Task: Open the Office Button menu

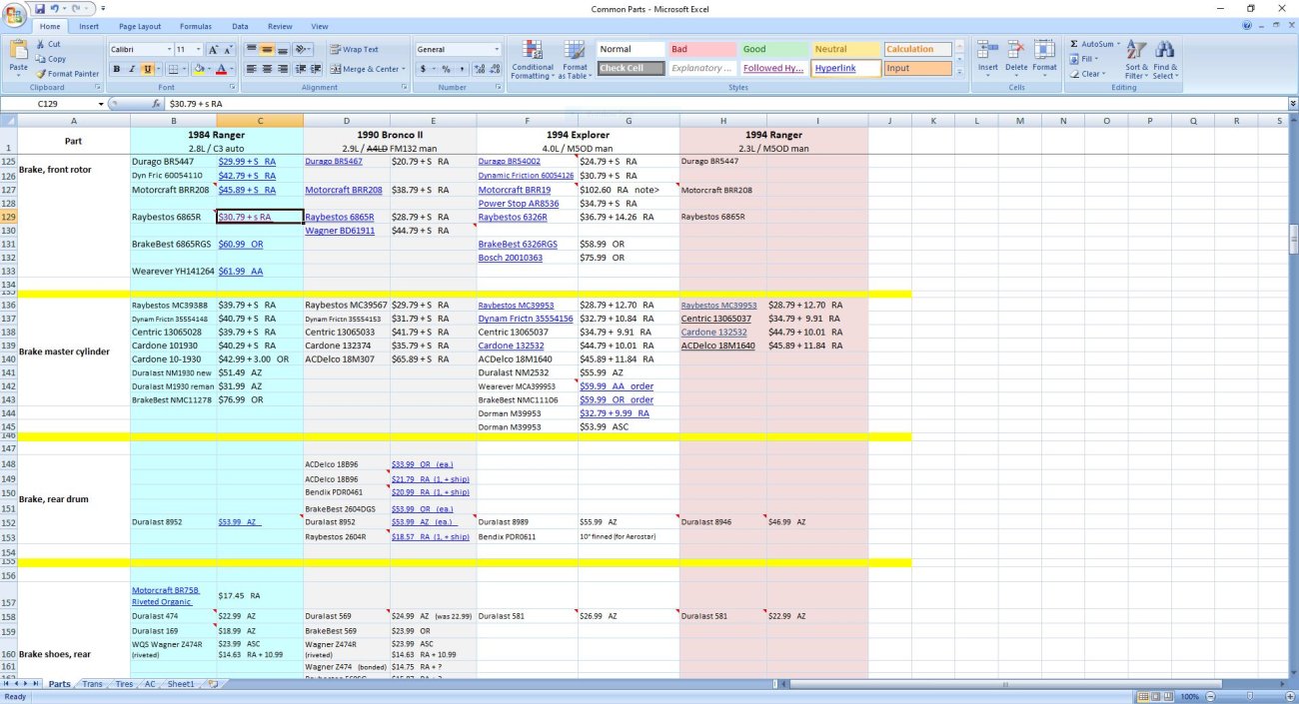Action: [x=15, y=13]
